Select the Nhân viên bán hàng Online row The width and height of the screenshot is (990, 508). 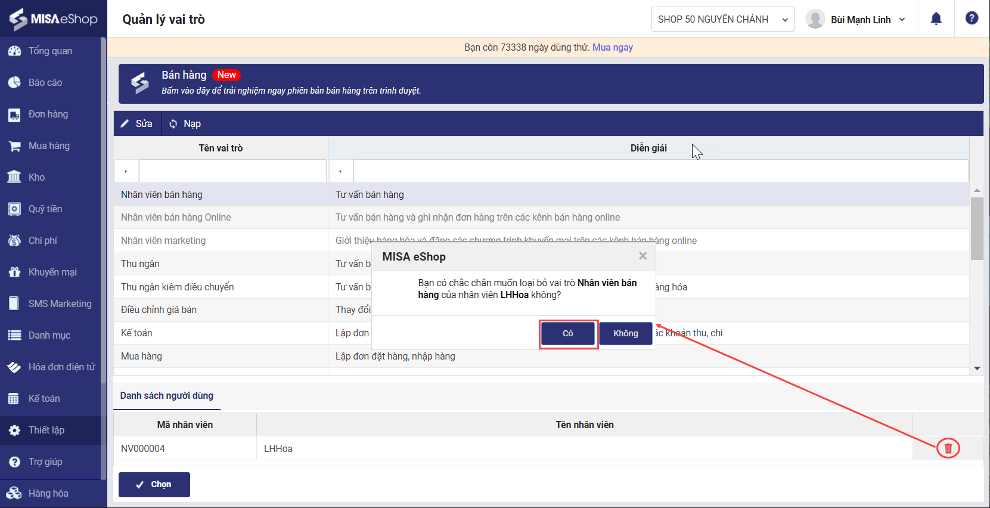click(541, 217)
